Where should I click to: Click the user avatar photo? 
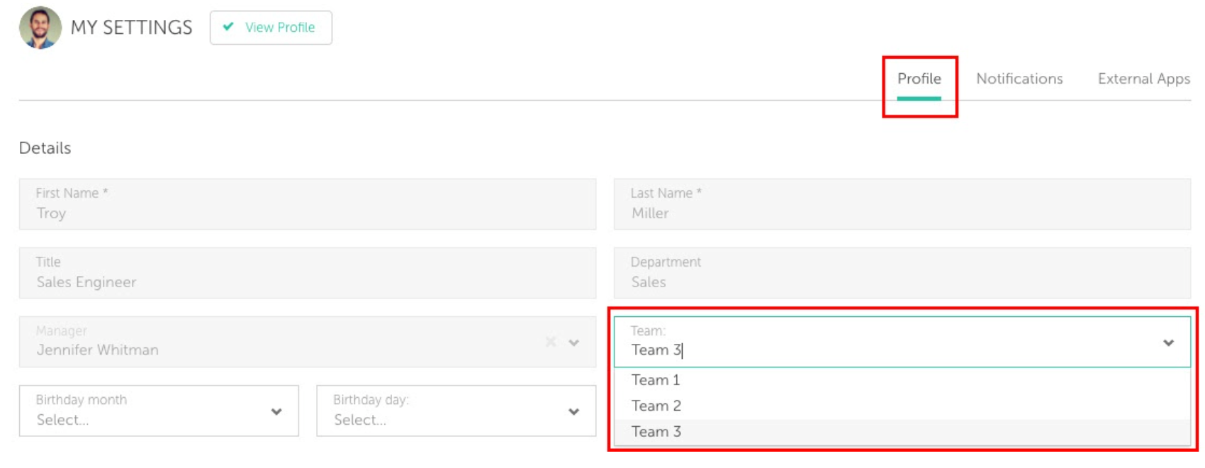point(40,28)
